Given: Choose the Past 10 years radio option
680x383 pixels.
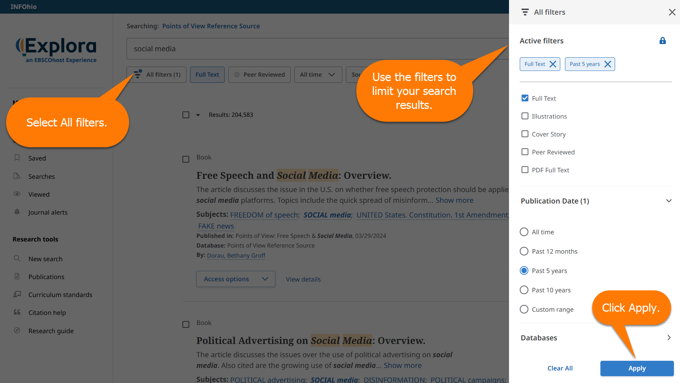Looking at the screenshot, I should [524, 290].
